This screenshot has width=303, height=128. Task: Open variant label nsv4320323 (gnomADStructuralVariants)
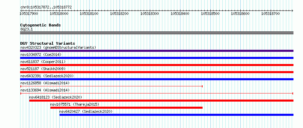[x=58, y=47]
